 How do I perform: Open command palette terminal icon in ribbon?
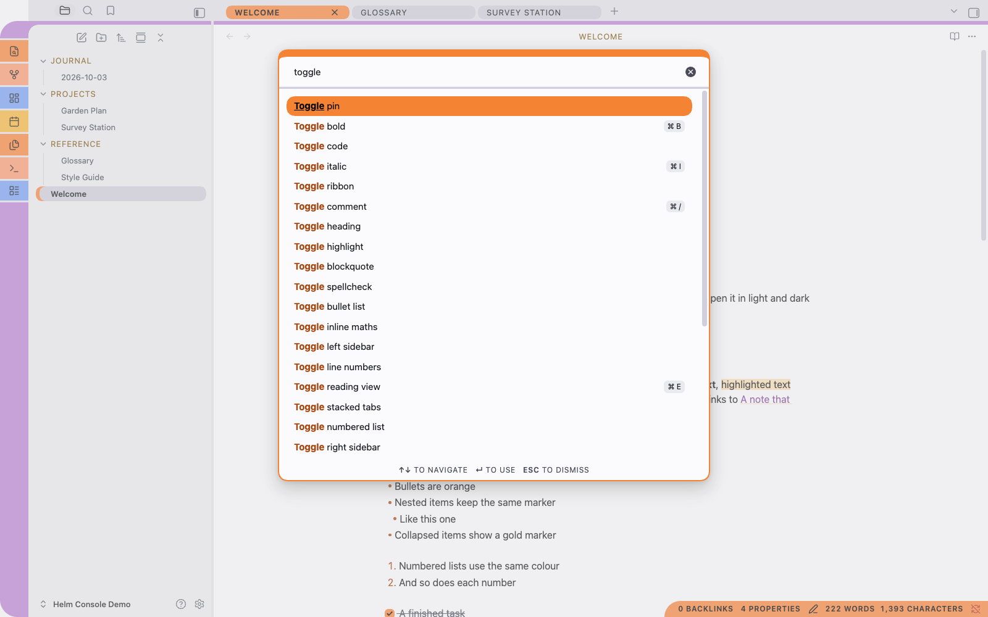[14, 168]
